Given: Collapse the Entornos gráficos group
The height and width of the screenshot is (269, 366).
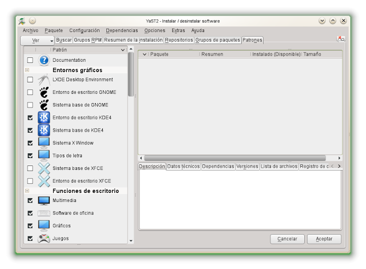Looking at the screenshot, I should point(27,70).
